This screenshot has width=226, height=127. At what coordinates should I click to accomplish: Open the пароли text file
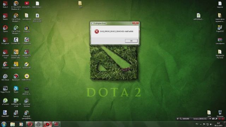(x=220, y=5)
